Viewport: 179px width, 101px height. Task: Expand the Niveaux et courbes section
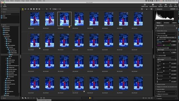[156, 84]
